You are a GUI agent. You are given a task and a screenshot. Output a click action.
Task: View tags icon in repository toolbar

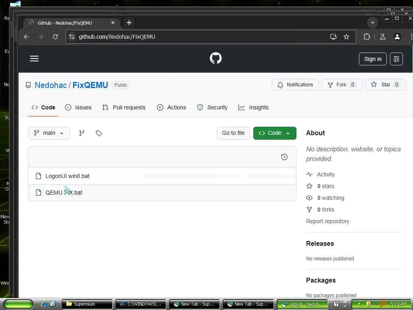pos(99,133)
